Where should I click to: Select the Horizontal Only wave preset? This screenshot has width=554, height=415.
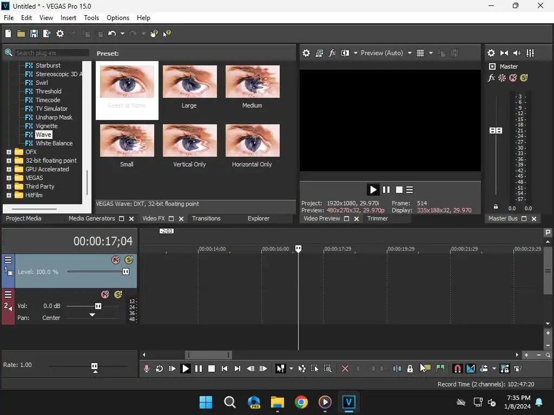coord(252,146)
